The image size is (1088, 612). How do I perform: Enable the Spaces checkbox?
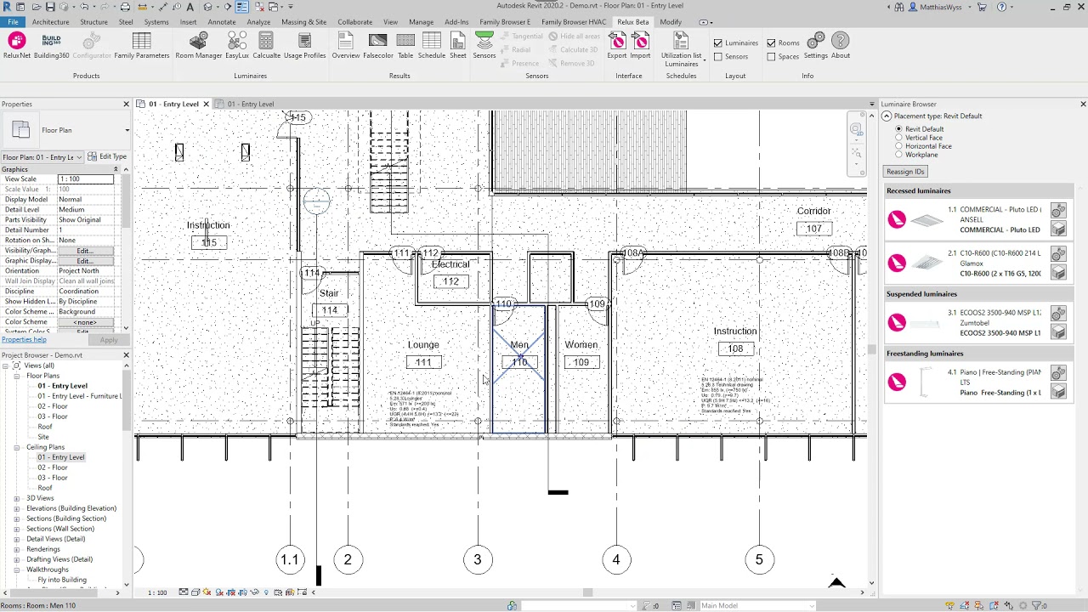coord(771,57)
